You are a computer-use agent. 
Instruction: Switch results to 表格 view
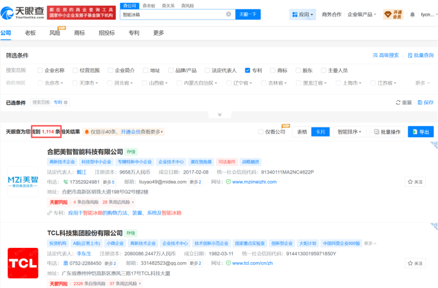coord(302,132)
